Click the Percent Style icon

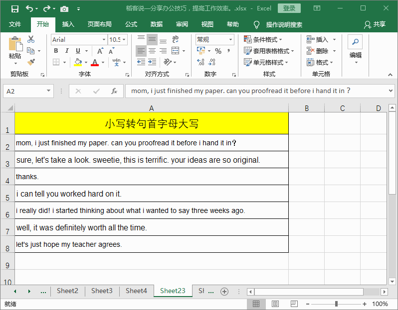pos(218,51)
